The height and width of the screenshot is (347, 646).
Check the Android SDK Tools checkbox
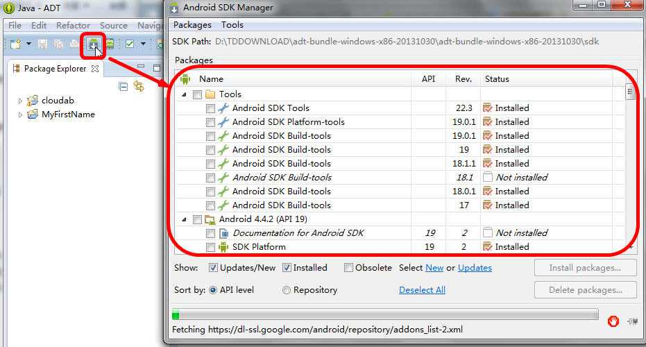(210, 108)
